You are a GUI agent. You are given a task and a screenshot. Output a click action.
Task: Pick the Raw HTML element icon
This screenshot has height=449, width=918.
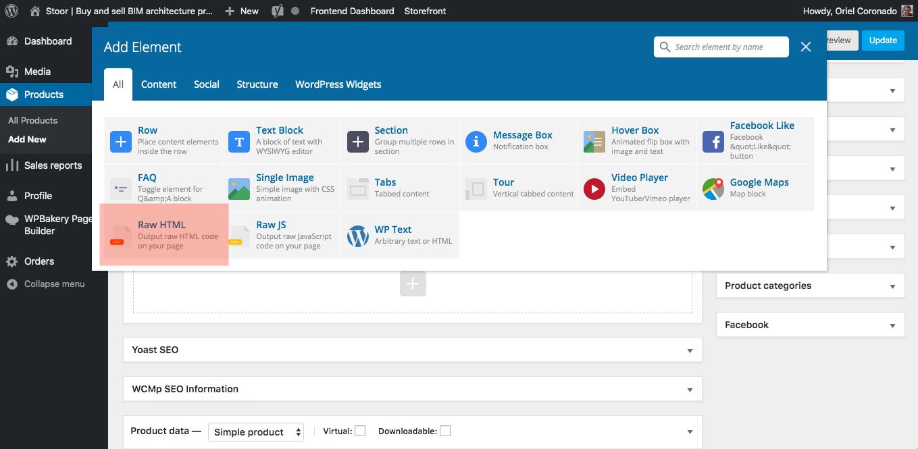(121, 236)
